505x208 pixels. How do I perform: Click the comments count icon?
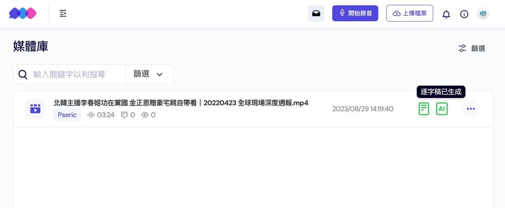[124, 115]
